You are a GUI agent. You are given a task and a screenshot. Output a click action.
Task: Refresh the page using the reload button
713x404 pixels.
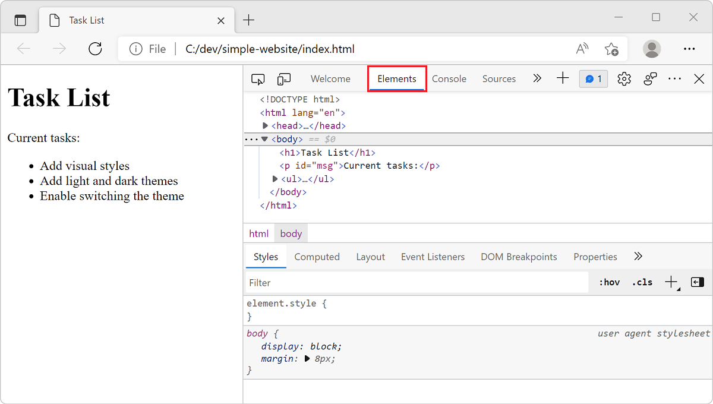coord(95,49)
